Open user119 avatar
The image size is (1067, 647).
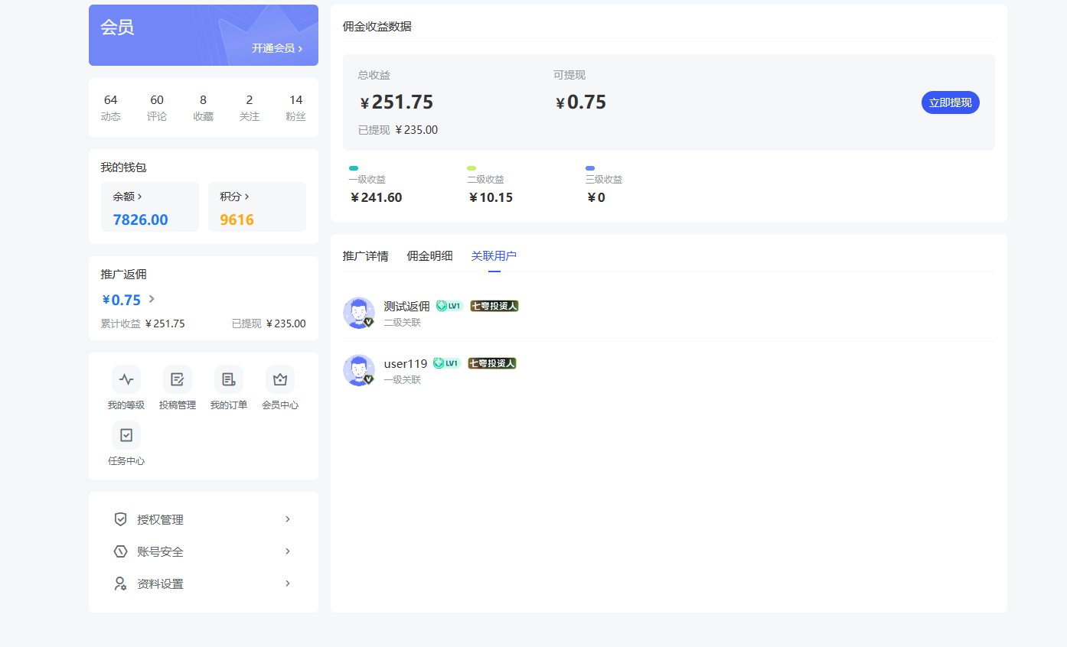click(x=358, y=370)
